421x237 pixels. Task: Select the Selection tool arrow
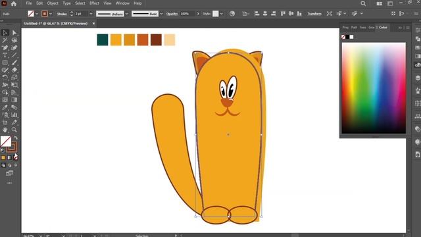point(5,33)
